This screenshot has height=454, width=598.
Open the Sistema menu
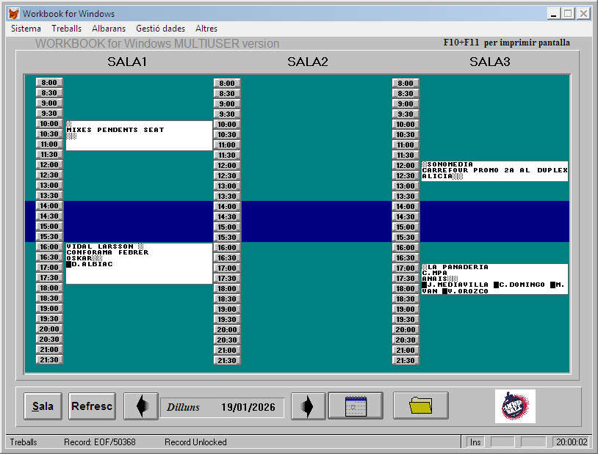(x=26, y=29)
